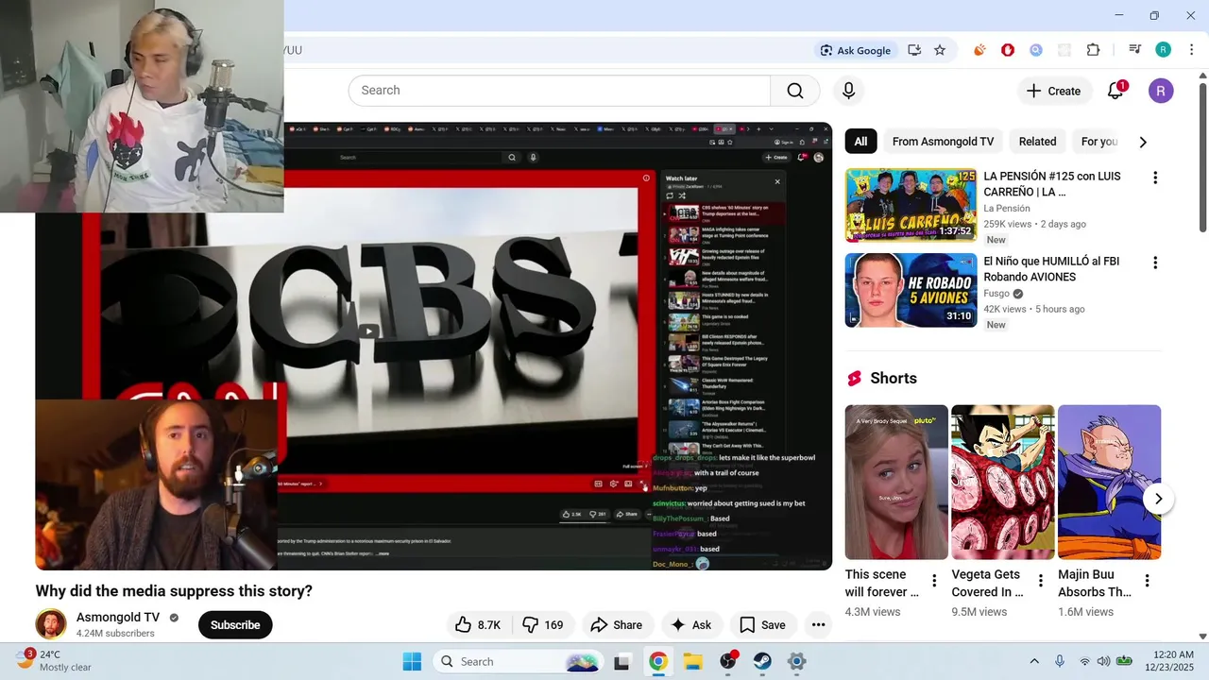Screen dimensions: 1209x680
Task: Open options for Vegeta Gets Covered short
Action: click(x=1041, y=581)
